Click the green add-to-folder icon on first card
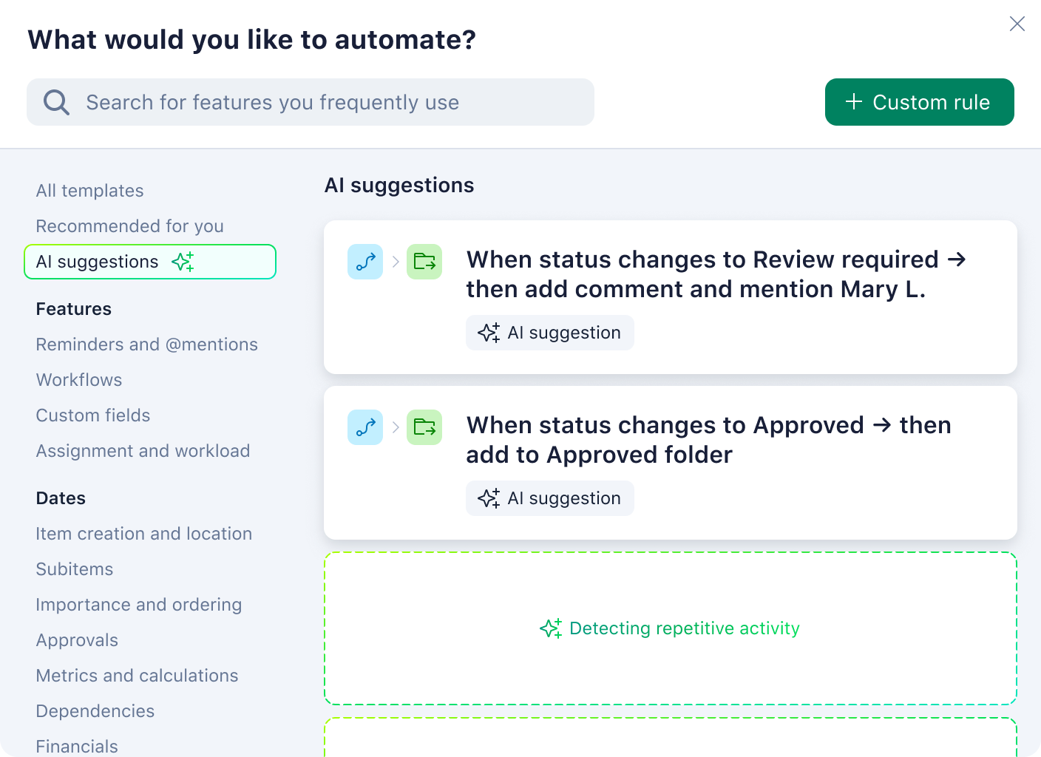Image resolution: width=1041 pixels, height=757 pixels. pos(424,262)
